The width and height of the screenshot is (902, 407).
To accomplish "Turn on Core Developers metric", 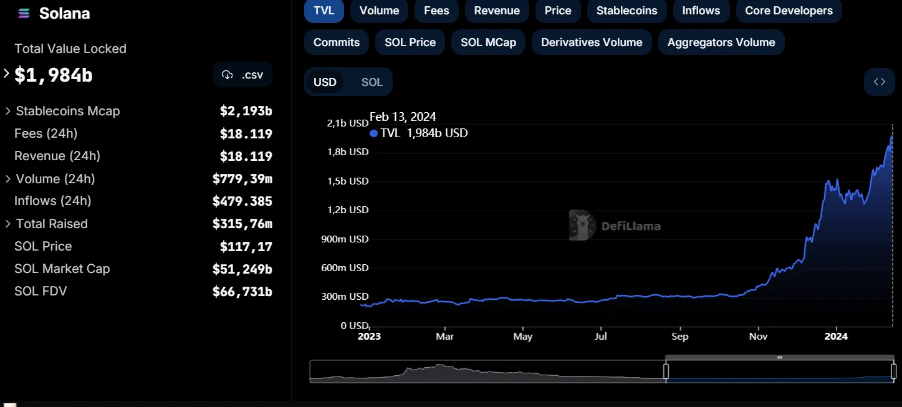I will tap(789, 11).
